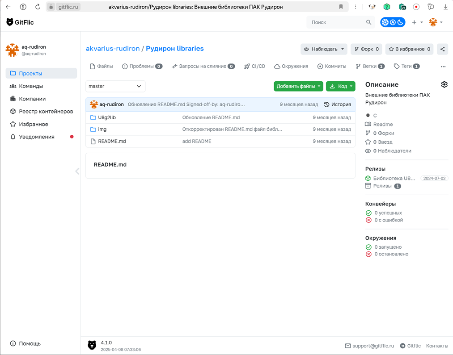
Task: Click the Помощь help link
Action: click(25, 343)
